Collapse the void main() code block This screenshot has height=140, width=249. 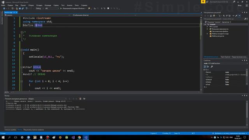(x=22, y=50)
